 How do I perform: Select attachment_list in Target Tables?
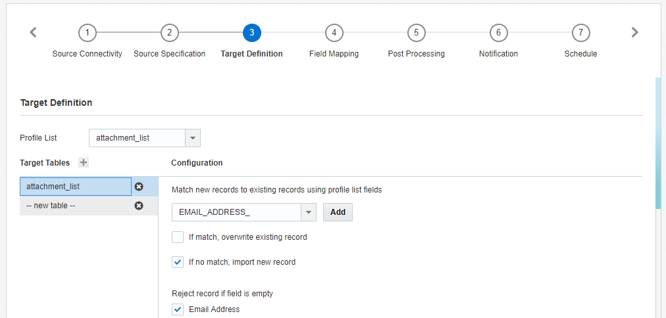76,187
